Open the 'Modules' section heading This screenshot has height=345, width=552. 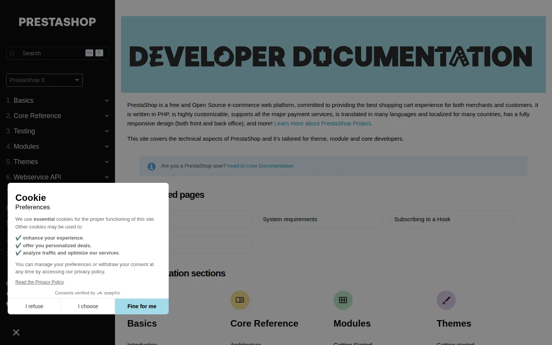click(352, 324)
